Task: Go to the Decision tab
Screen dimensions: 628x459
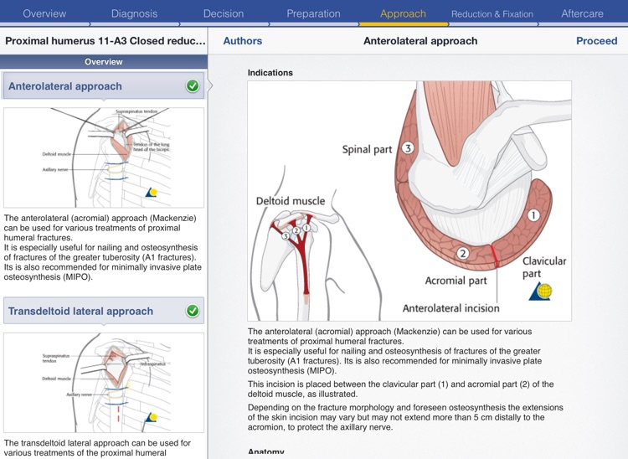Action: click(224, 13)
